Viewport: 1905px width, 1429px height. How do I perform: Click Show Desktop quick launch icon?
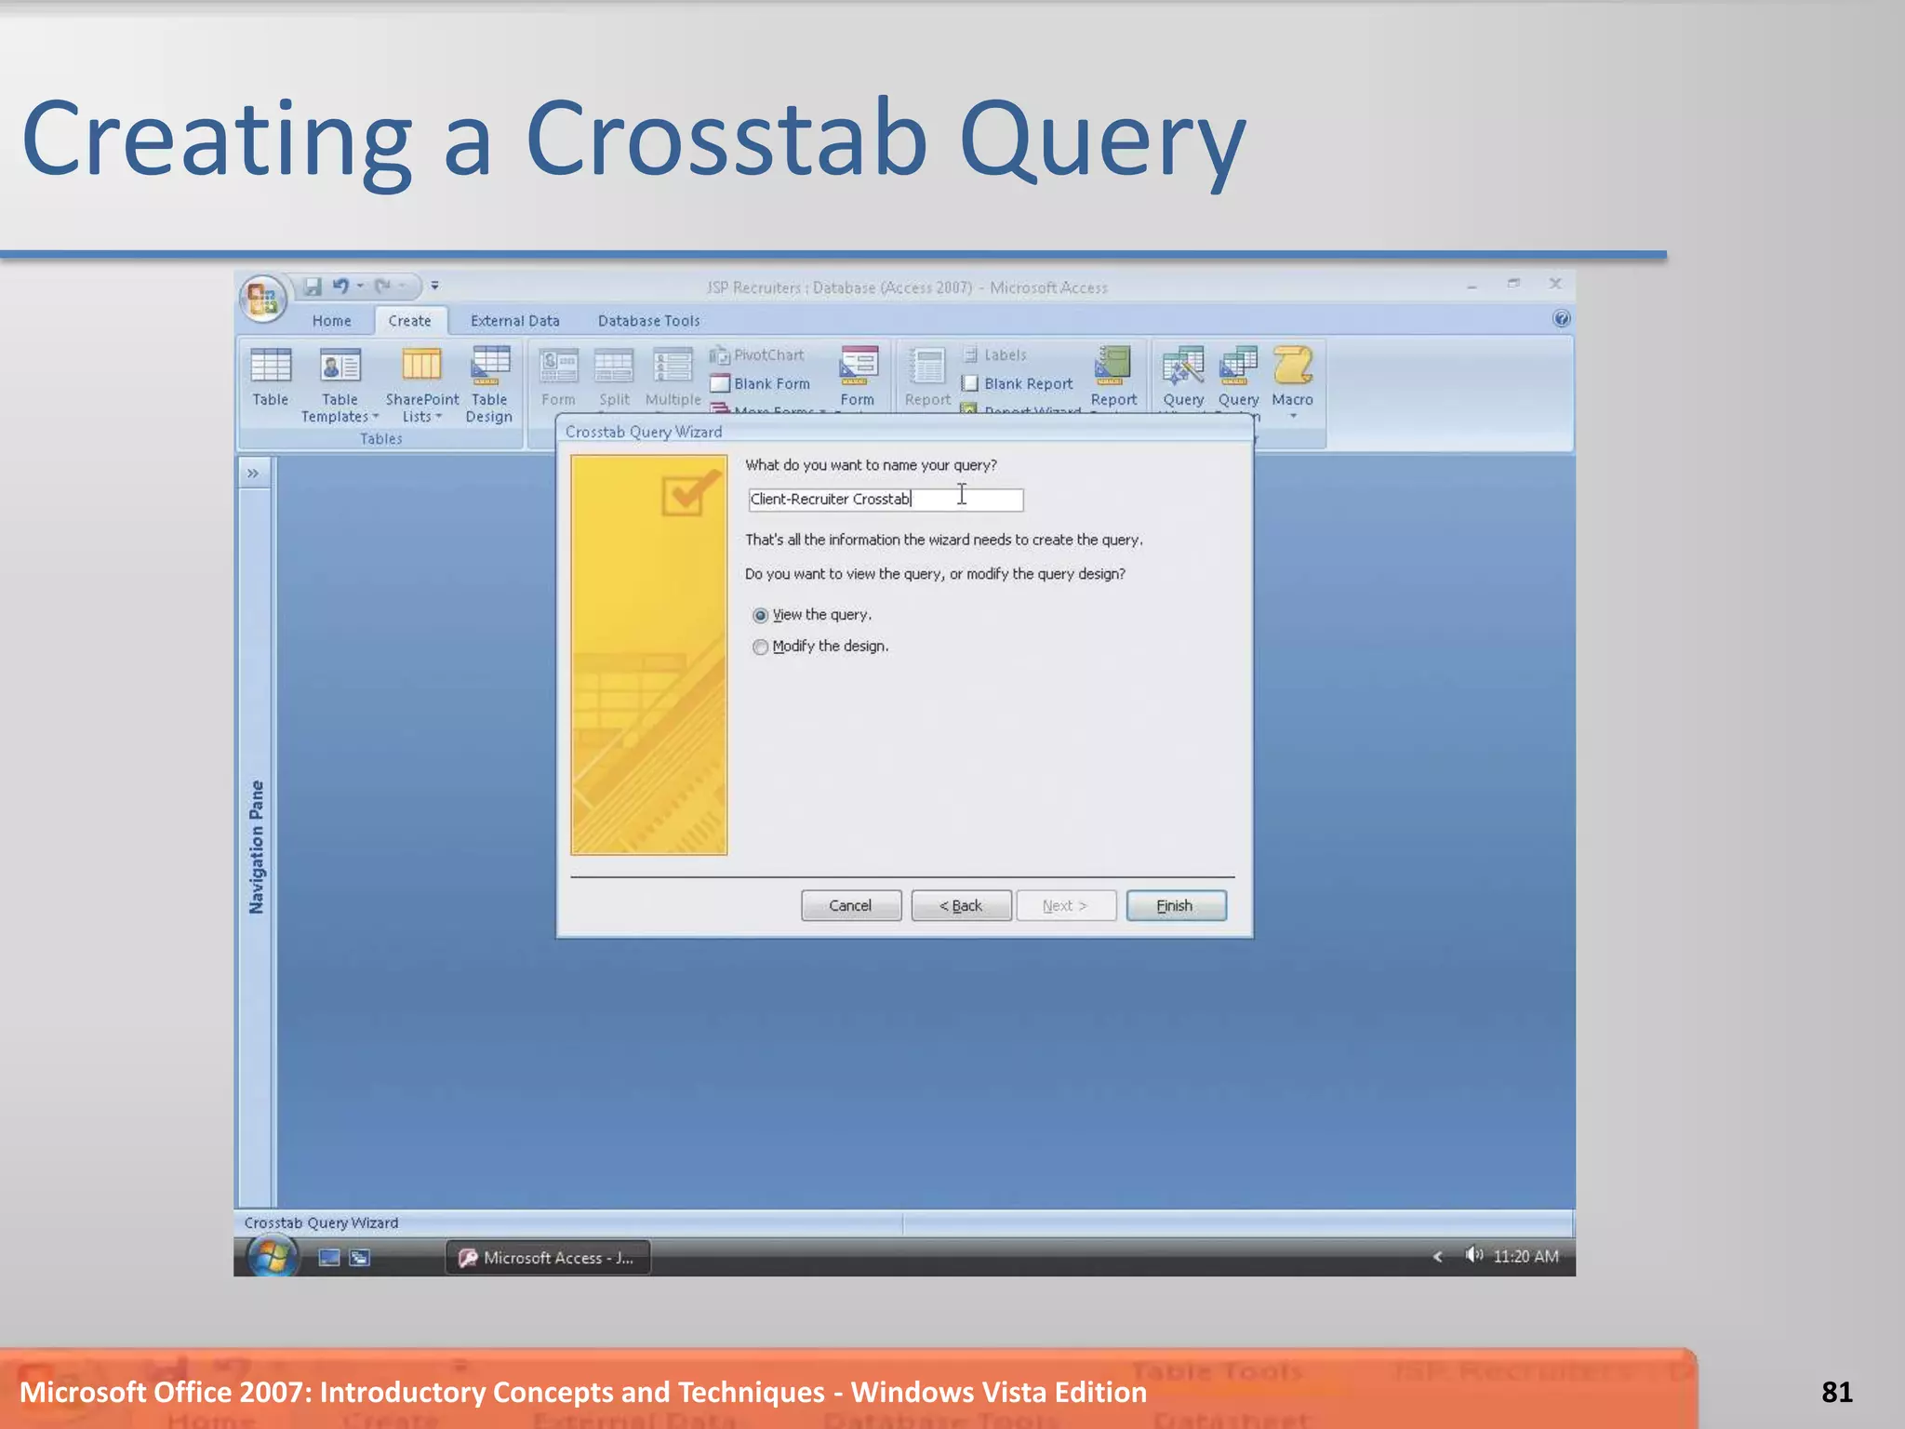[329, 1258]
